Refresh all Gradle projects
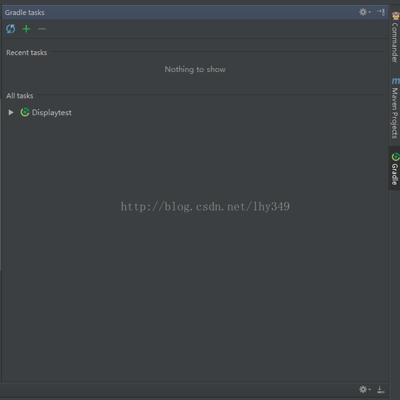Image resolution: width=400 pixels, height=400 pixels. pos(11,29)
